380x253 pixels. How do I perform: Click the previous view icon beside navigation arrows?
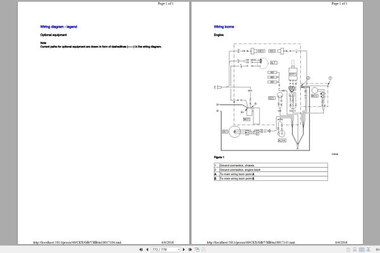pos(197,249)
